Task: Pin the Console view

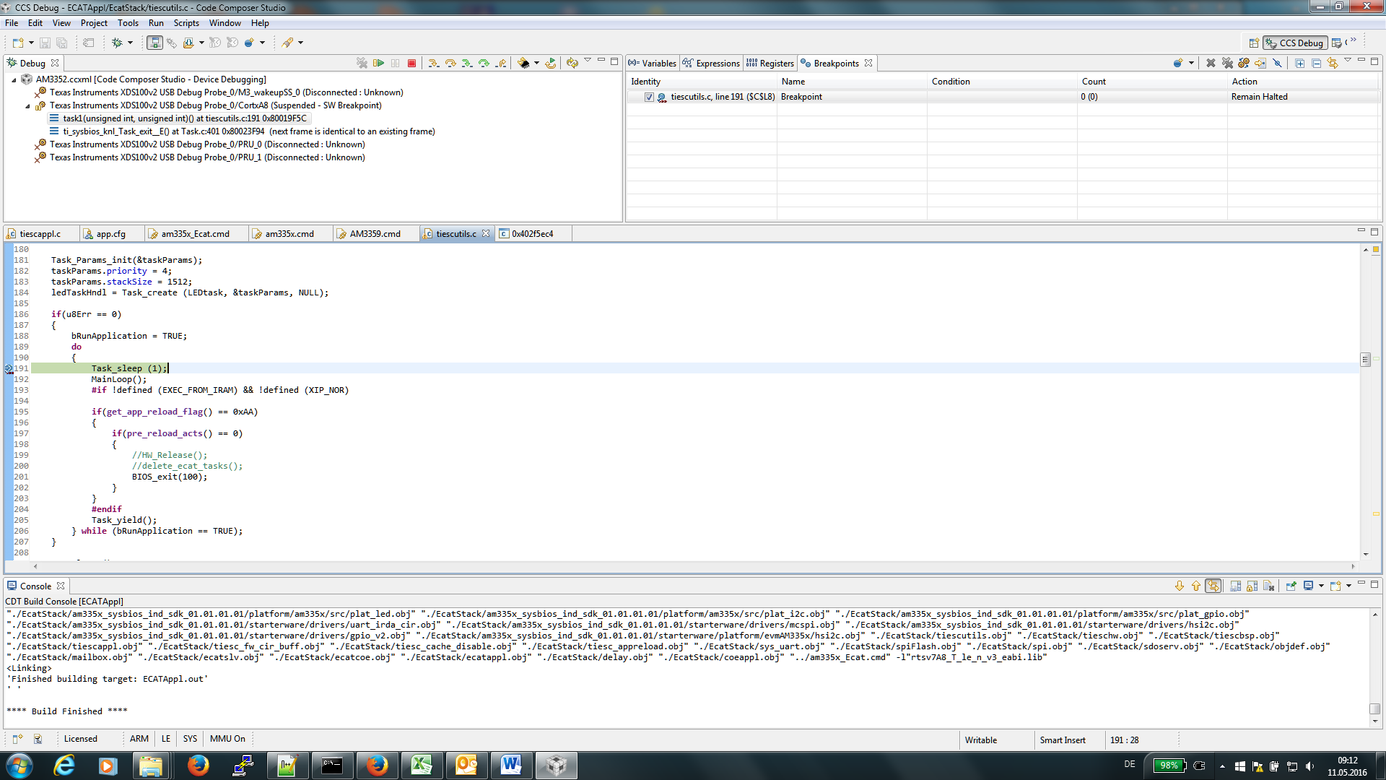Action: click(1291, 586)
